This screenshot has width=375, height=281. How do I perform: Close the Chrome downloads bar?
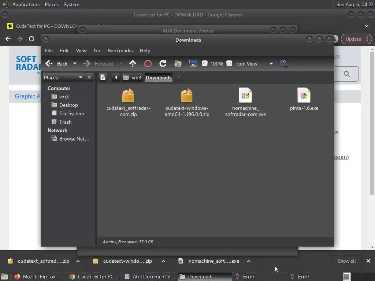pyautogui.click(x=368, y=261)
